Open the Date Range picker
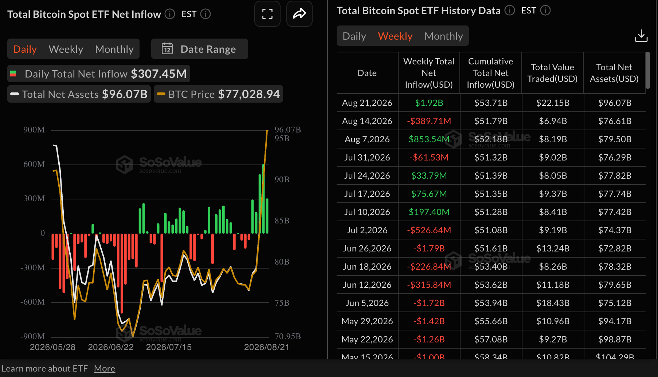 [x=200, y=49]
